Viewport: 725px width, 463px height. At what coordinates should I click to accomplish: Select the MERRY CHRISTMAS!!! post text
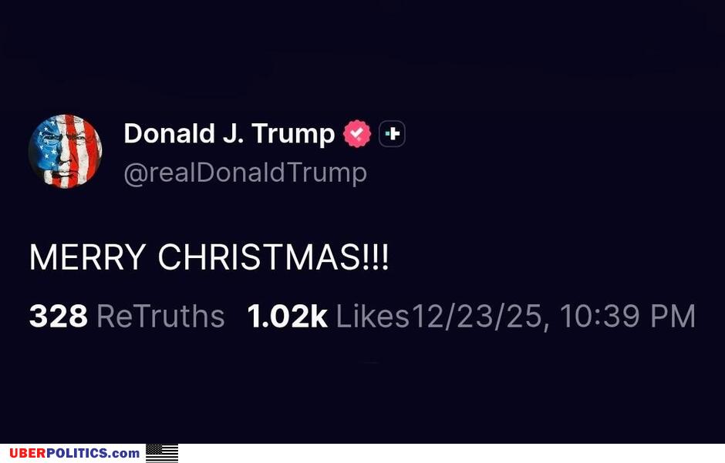coord(208,258)
